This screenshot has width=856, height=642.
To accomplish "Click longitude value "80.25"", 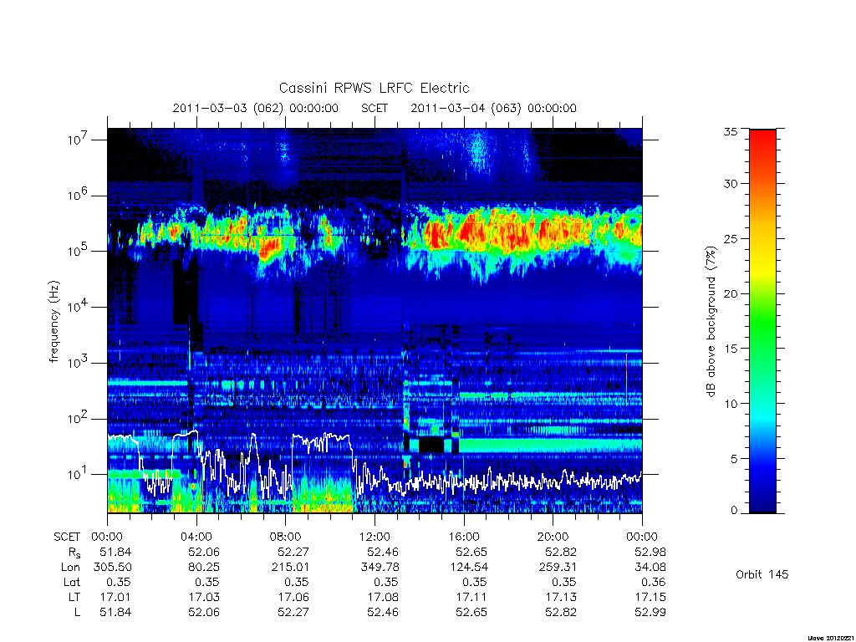I will point(204,568).
